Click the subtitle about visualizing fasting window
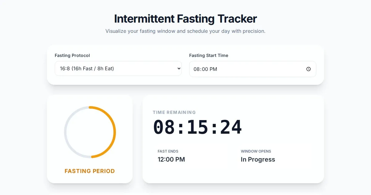This screenshot has height=195, width=371. 185,31
